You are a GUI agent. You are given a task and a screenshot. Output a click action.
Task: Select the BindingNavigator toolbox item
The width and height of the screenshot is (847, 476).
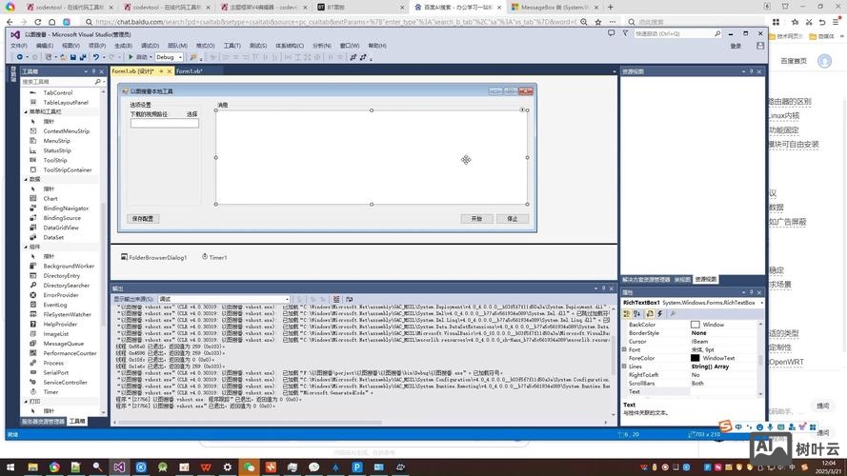click(65, 208)
